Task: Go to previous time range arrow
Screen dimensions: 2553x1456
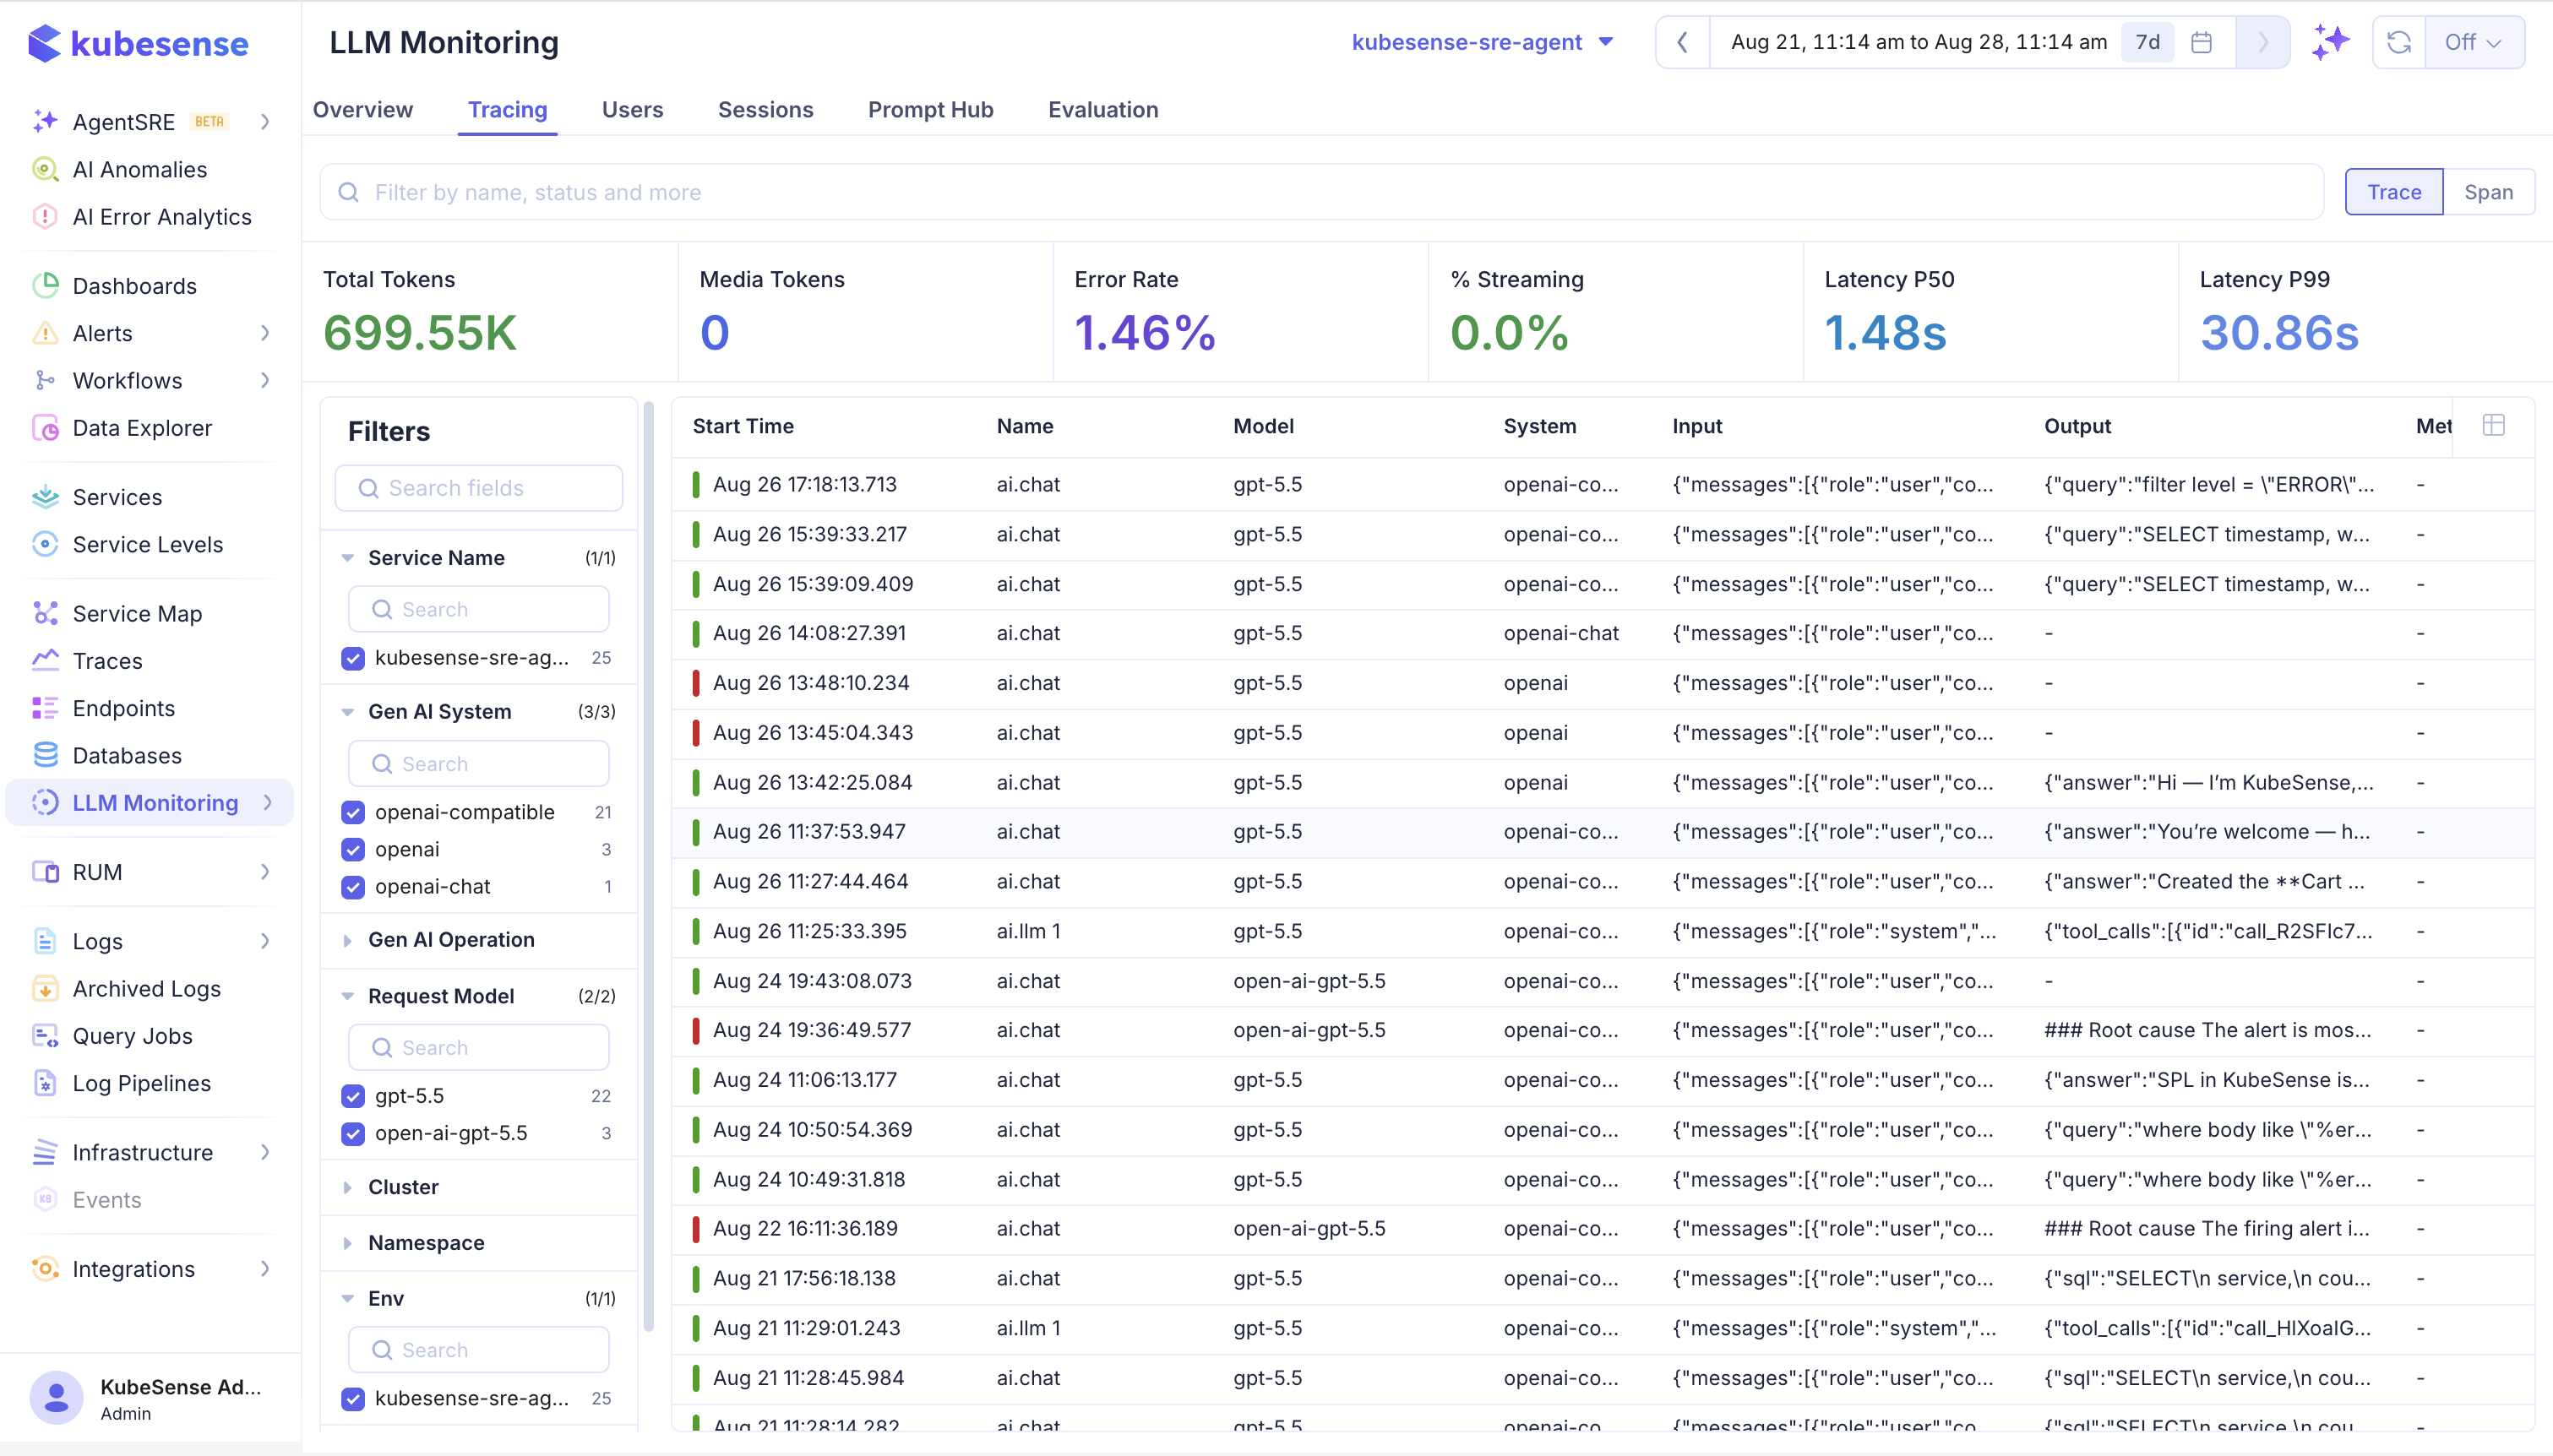Action: pos(1683,42)
